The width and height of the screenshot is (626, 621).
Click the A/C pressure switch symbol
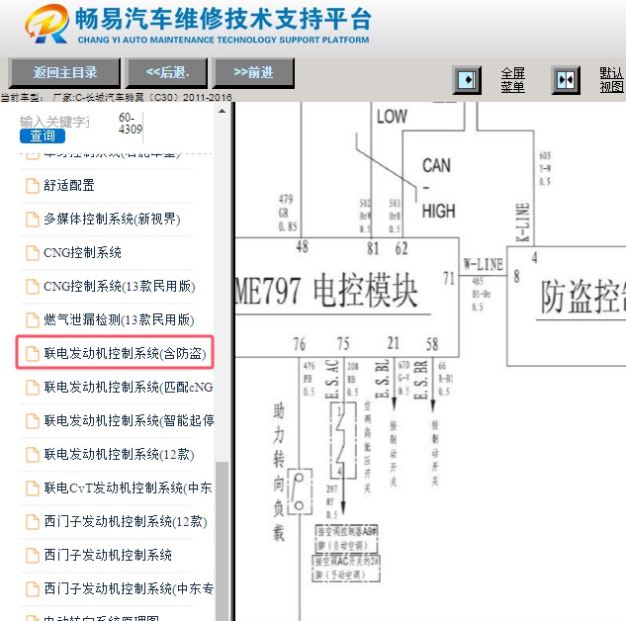(x=343, y=440)
